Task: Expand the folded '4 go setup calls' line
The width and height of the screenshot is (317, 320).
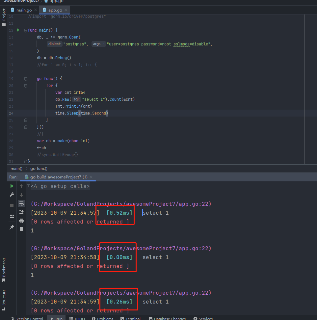Action: point(28,186)
